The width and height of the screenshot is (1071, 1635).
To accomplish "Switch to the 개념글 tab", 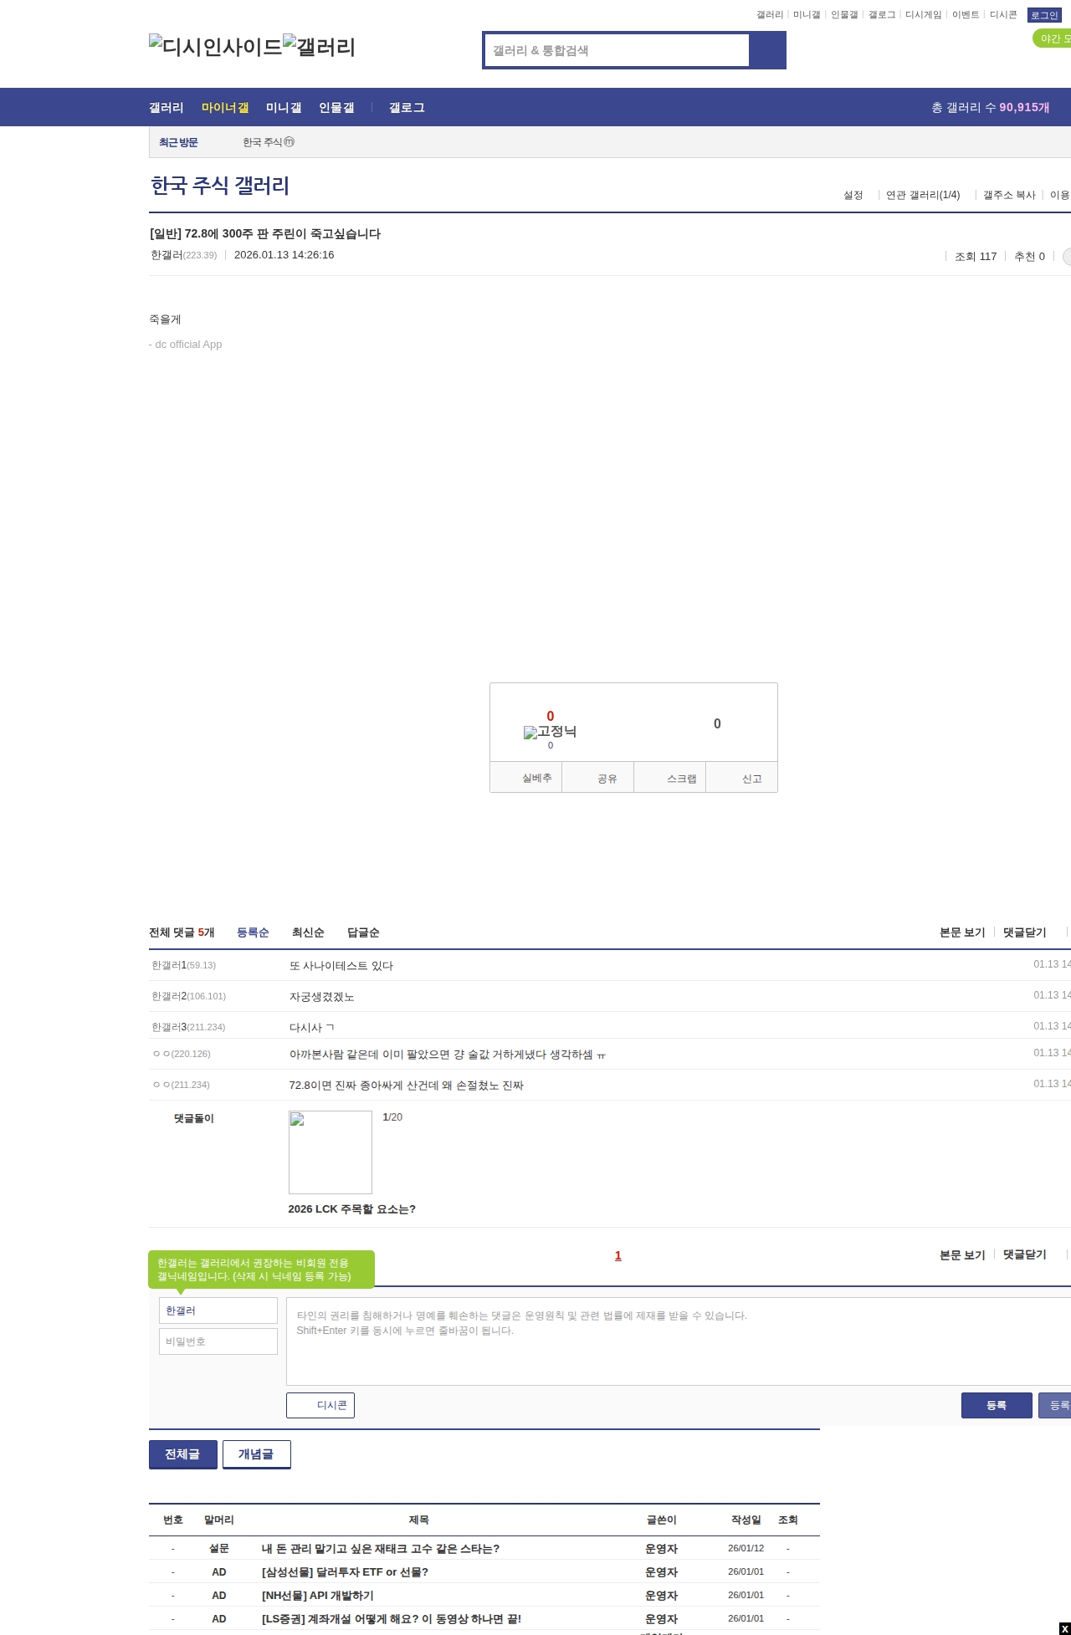I will 257,1454.
